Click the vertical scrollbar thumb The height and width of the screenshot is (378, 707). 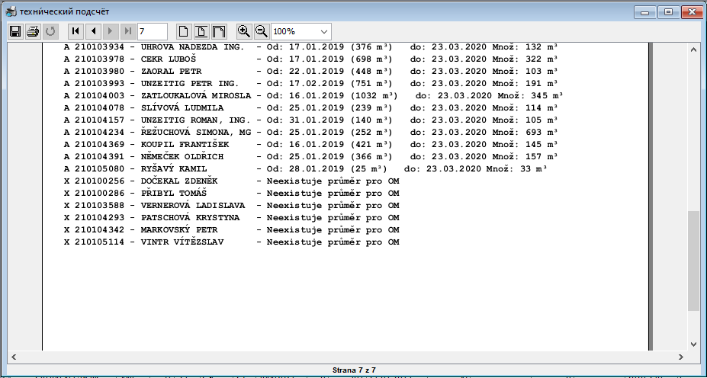click(693, 261)
